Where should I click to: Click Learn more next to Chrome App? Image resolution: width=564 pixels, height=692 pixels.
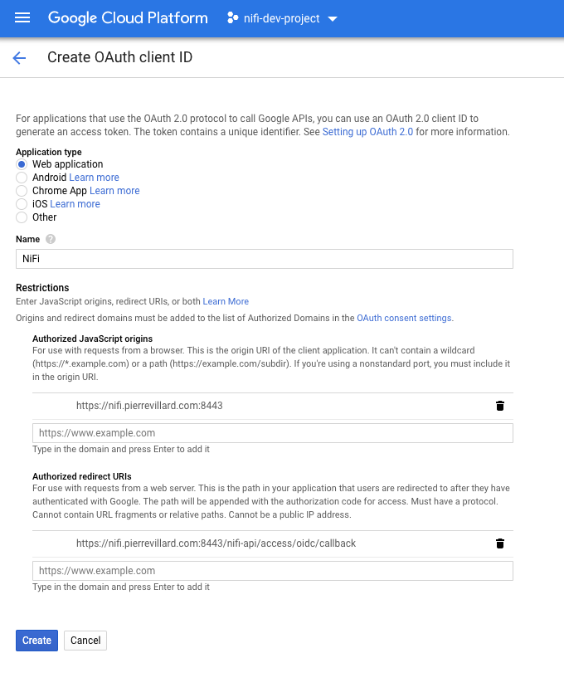114,191
